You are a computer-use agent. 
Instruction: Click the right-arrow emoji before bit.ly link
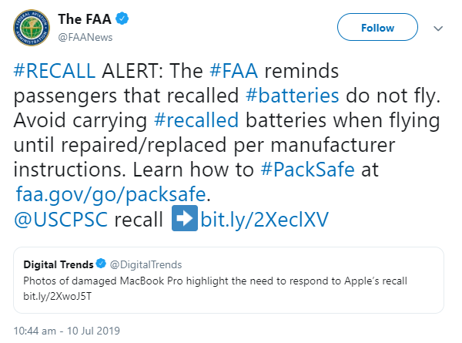[x=185, y=218]
